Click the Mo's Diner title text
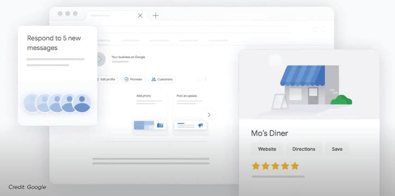Viewport: 395px width, 196px height. 269,133
